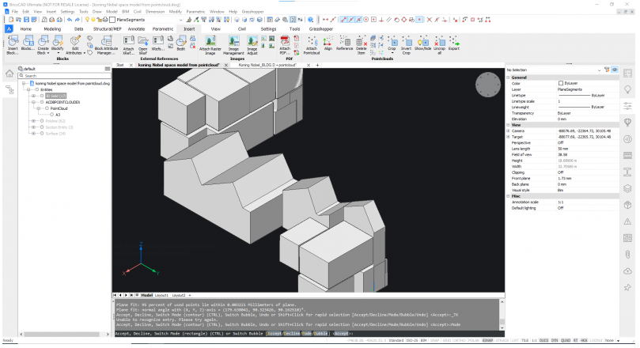The image size is (640, 348).
Task: Click Attach XRef icon
Action: click(x=129, y=44)
